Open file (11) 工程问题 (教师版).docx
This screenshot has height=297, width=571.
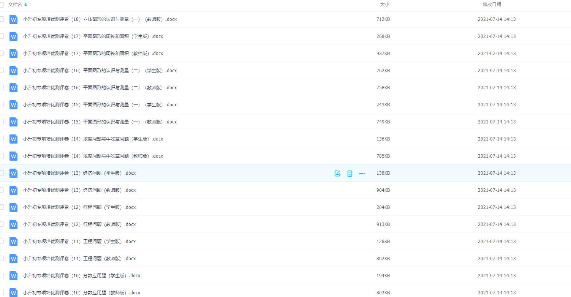(79, 259)
